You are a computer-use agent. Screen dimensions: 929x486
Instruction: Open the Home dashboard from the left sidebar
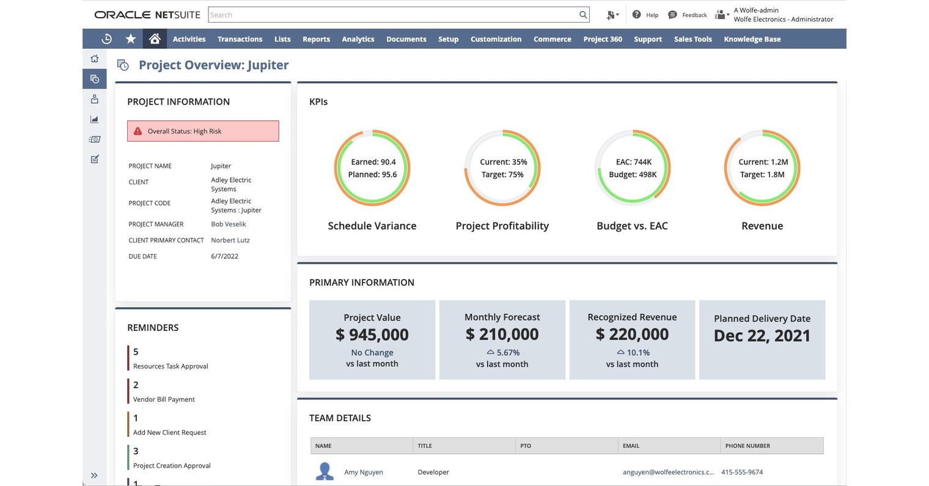point(94,58)
